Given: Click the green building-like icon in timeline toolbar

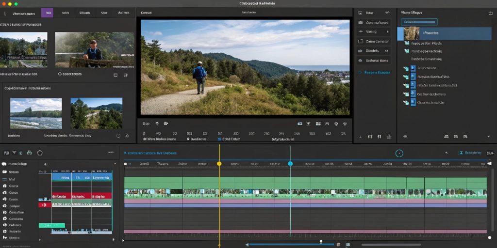Looking at the screenshot, I should pos(29,153).
